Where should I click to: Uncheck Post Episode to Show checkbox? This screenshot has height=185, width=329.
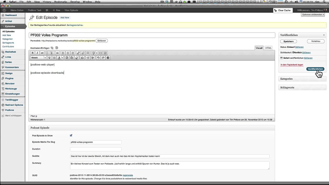tap(71, 135)
